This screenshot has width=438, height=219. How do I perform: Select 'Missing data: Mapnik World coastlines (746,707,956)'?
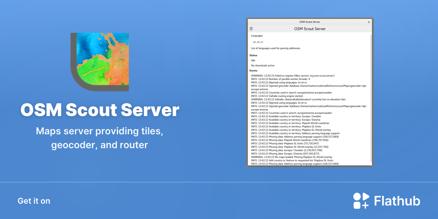290,140
